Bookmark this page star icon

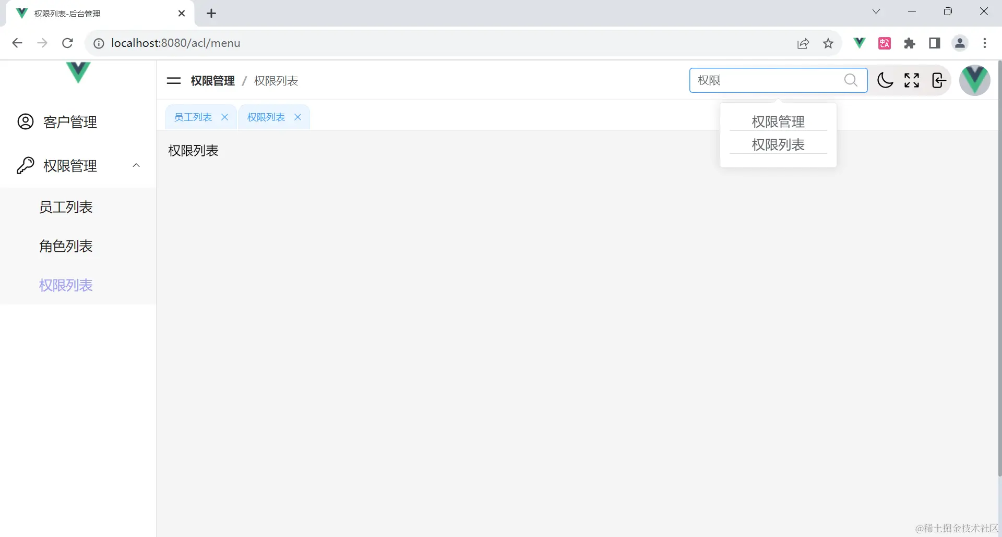click(x=828, y=43)
